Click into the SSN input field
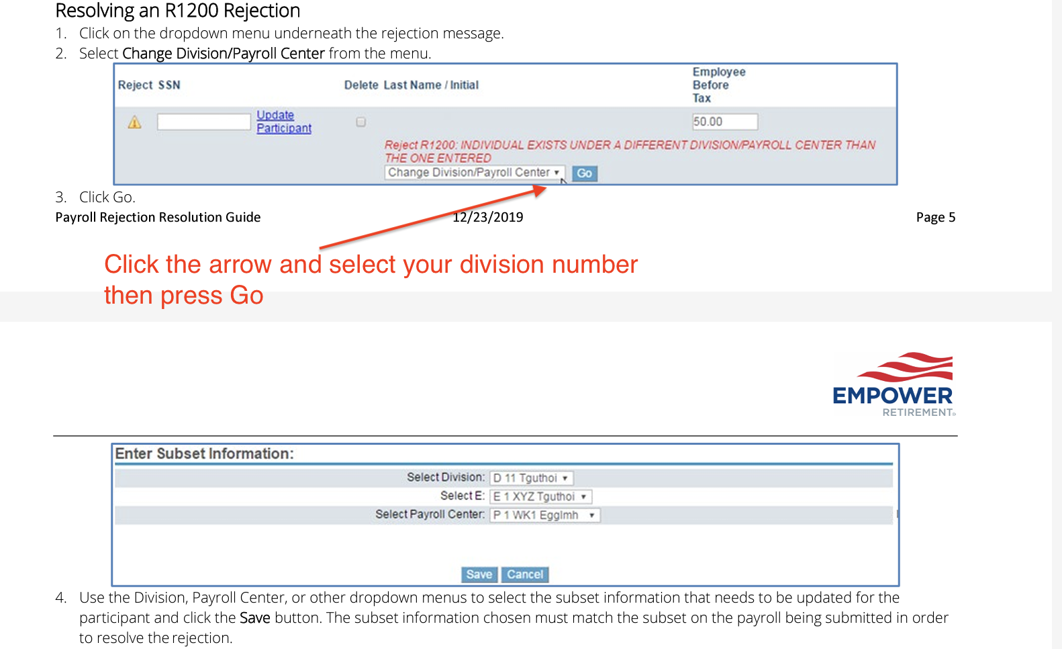Image resolution: width=1062 pixels, height=649 pixels. [x=203, y=122]
